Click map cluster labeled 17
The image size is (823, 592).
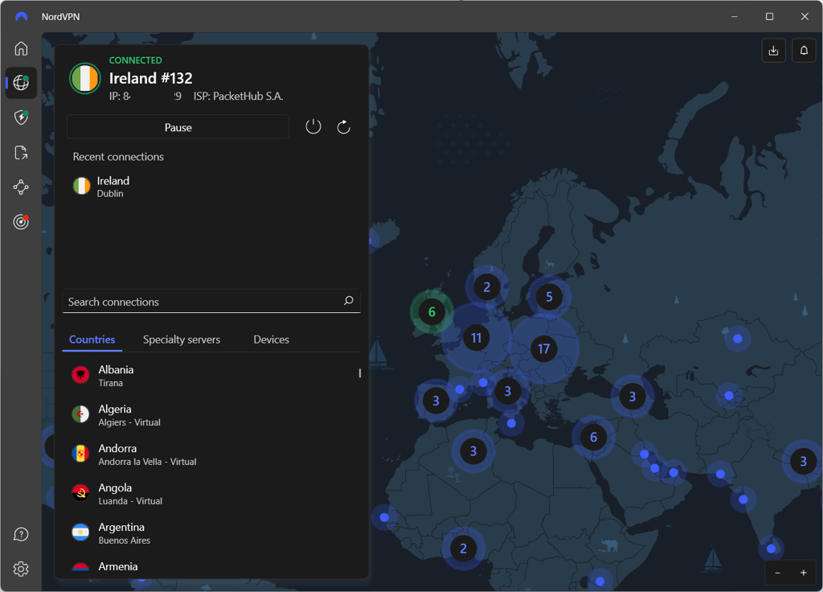(544, 349)
